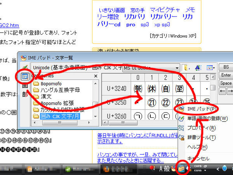The image size is (233, 175).
Task: Click the BS button in IME Pad
Action: pos(226,67)
